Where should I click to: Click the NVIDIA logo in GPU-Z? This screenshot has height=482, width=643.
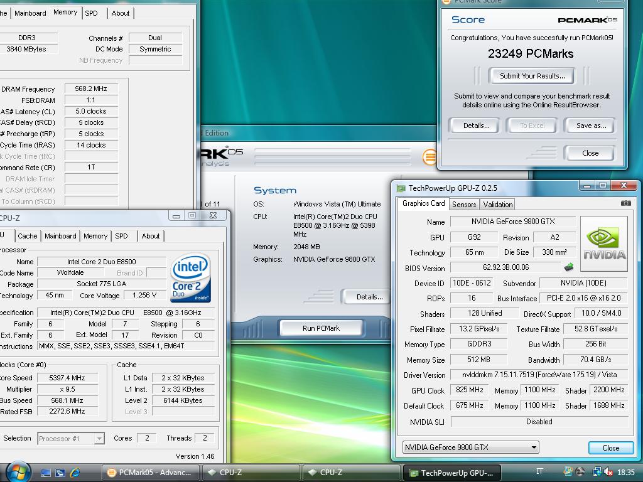604,244
